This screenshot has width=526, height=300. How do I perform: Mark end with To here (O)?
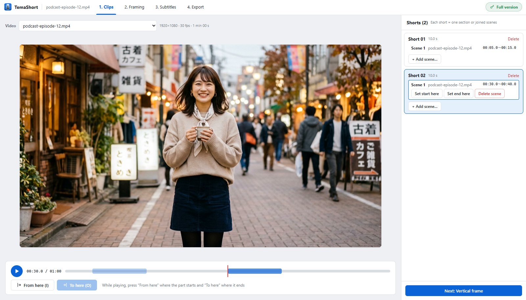pyautogui.click(x=77, y=285)
